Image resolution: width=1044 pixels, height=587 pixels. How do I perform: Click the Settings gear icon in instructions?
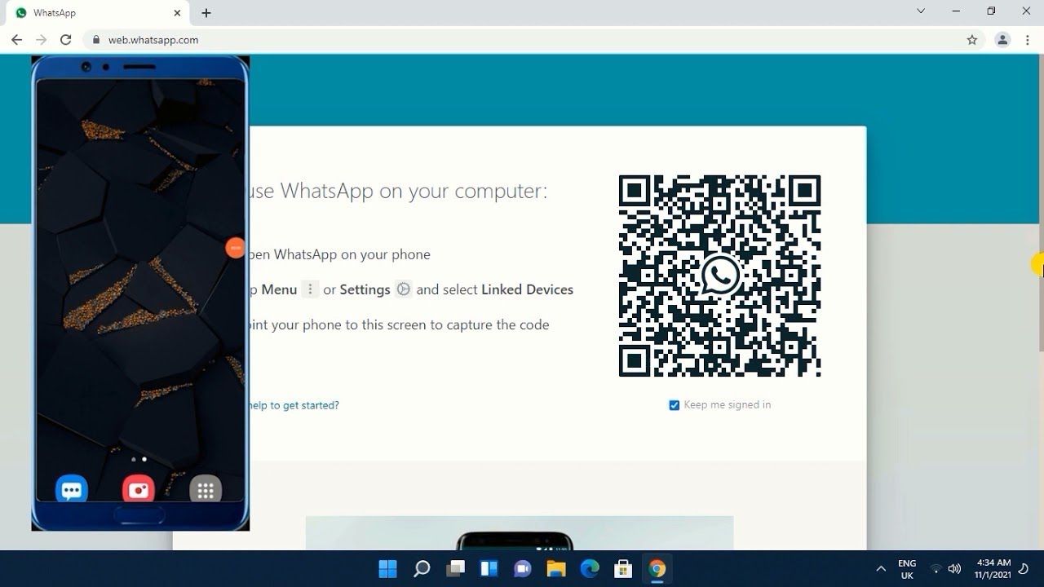tap(403, 289)
